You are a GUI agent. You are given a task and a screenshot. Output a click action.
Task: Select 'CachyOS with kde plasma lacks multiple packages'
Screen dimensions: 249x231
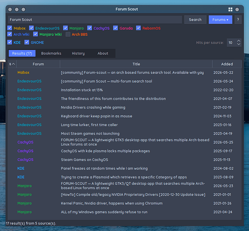[125, 151]
